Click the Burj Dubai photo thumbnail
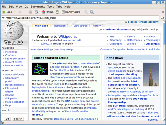166x125 pixels. [x=151, y=74]
